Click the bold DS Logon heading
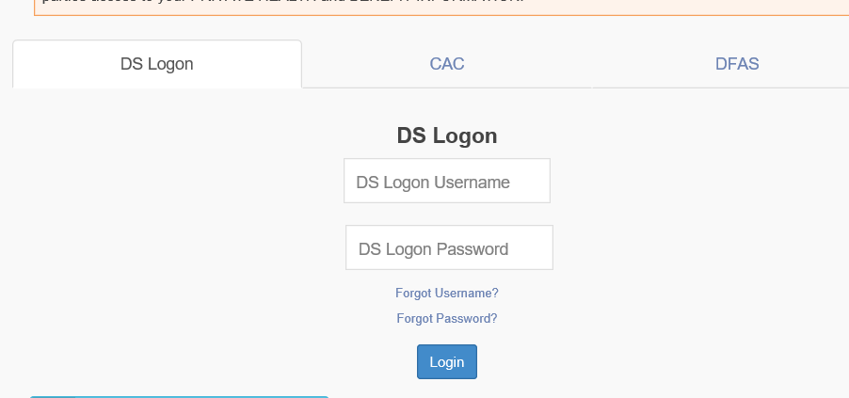 (x=447, y=136)
